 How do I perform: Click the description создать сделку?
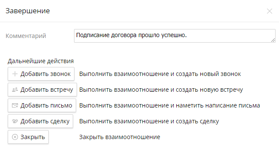pos(149,121)
